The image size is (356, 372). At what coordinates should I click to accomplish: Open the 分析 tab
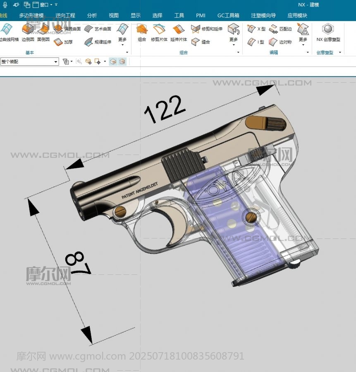coord(92,15)
